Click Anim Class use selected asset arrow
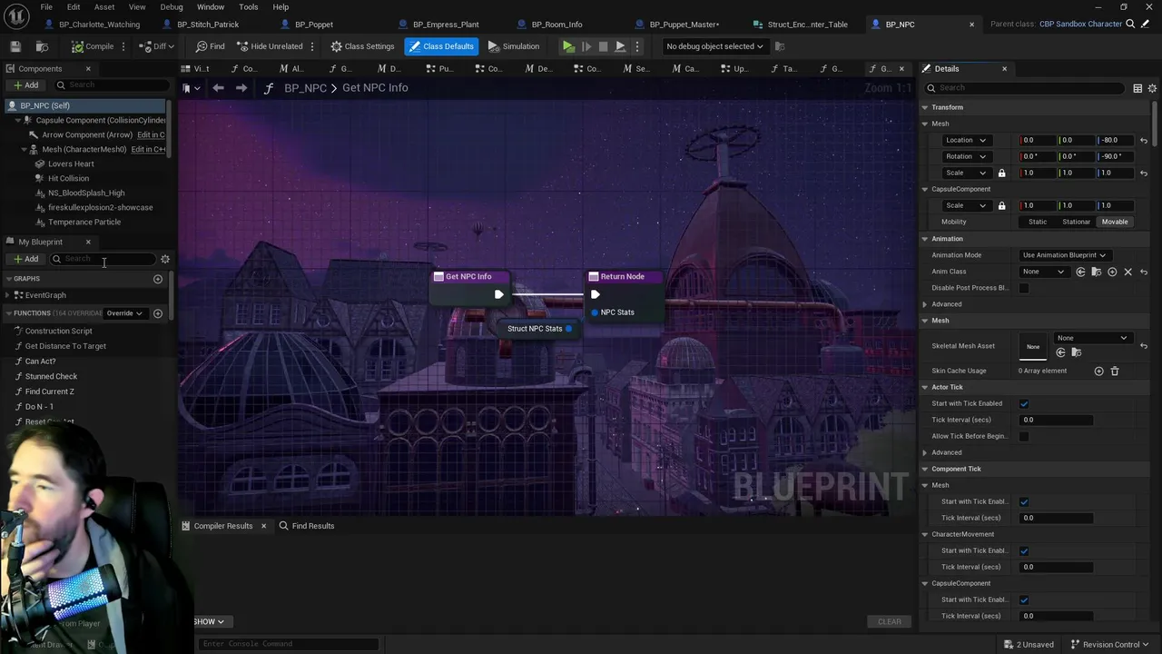 [1080, 272]
